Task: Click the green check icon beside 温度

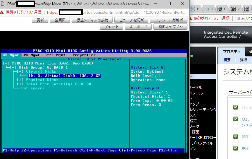Action: 236,136
